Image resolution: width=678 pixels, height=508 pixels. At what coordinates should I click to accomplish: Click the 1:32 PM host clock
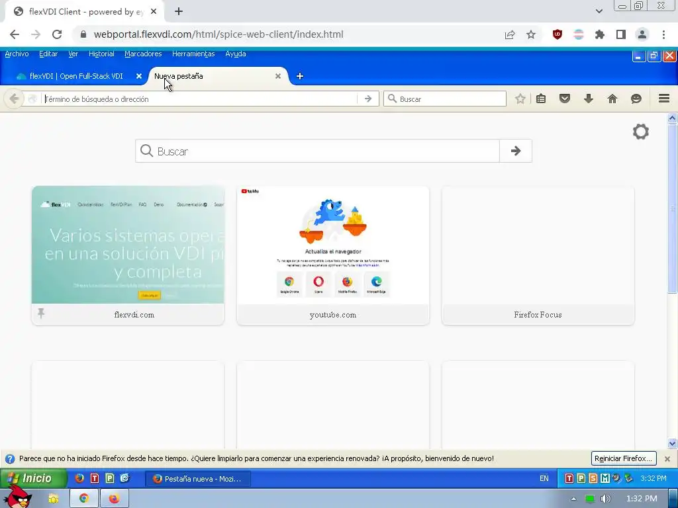tap(642, 499)
